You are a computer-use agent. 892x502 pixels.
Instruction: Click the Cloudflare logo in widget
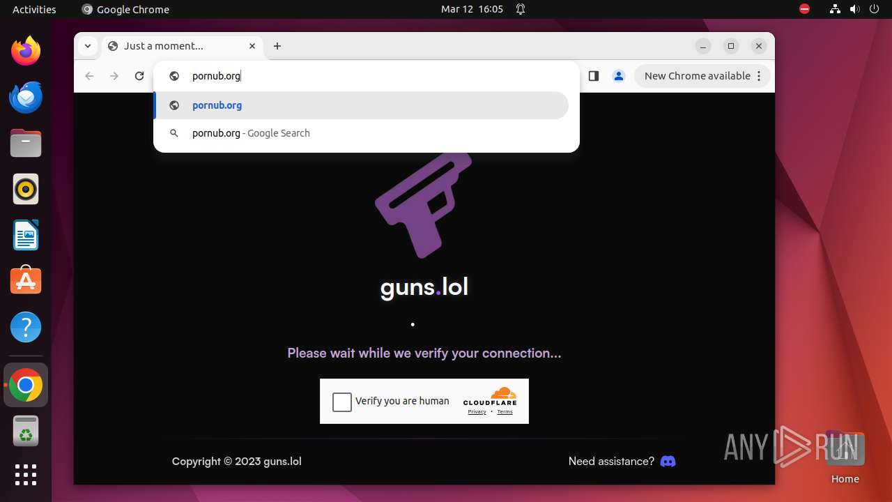pos(490,397)
